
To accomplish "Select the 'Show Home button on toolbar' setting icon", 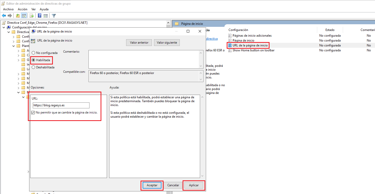I will (x=230, y=50).
